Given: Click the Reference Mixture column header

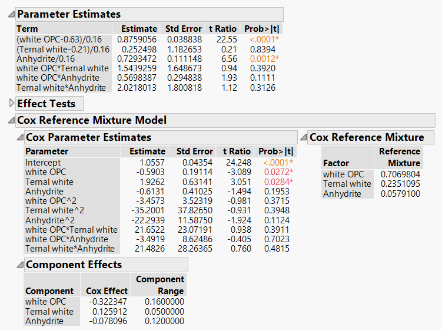Looking at the screenshot, I should click(399, 157).
